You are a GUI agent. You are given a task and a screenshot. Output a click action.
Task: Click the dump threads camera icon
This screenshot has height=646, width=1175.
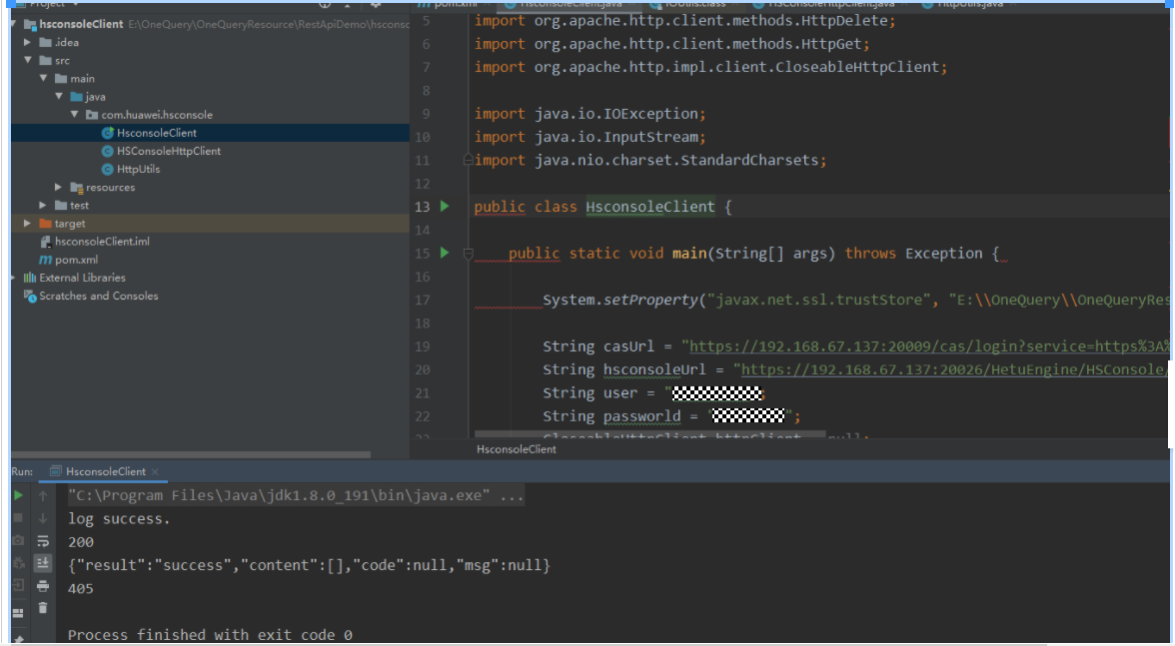click(18, 541)
